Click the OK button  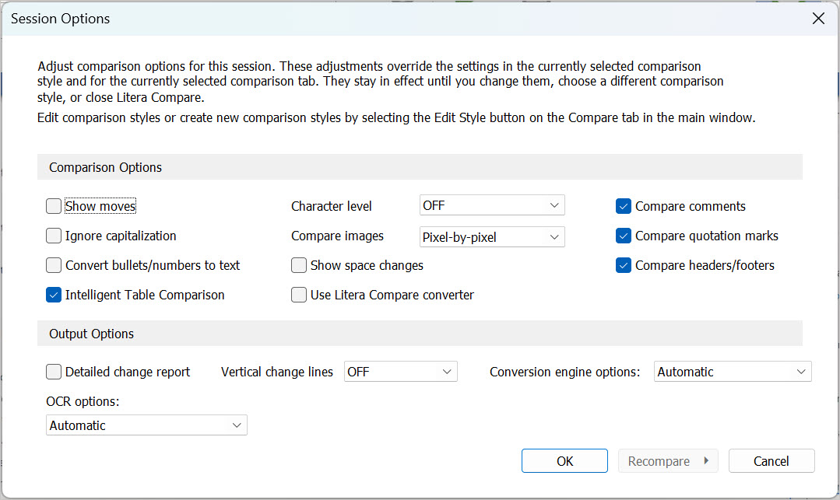point(564,461)
